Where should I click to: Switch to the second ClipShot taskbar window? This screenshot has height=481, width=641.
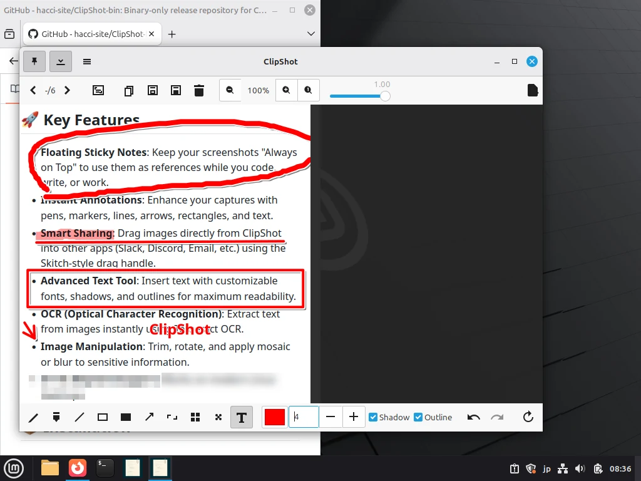(x=160, y=468)
